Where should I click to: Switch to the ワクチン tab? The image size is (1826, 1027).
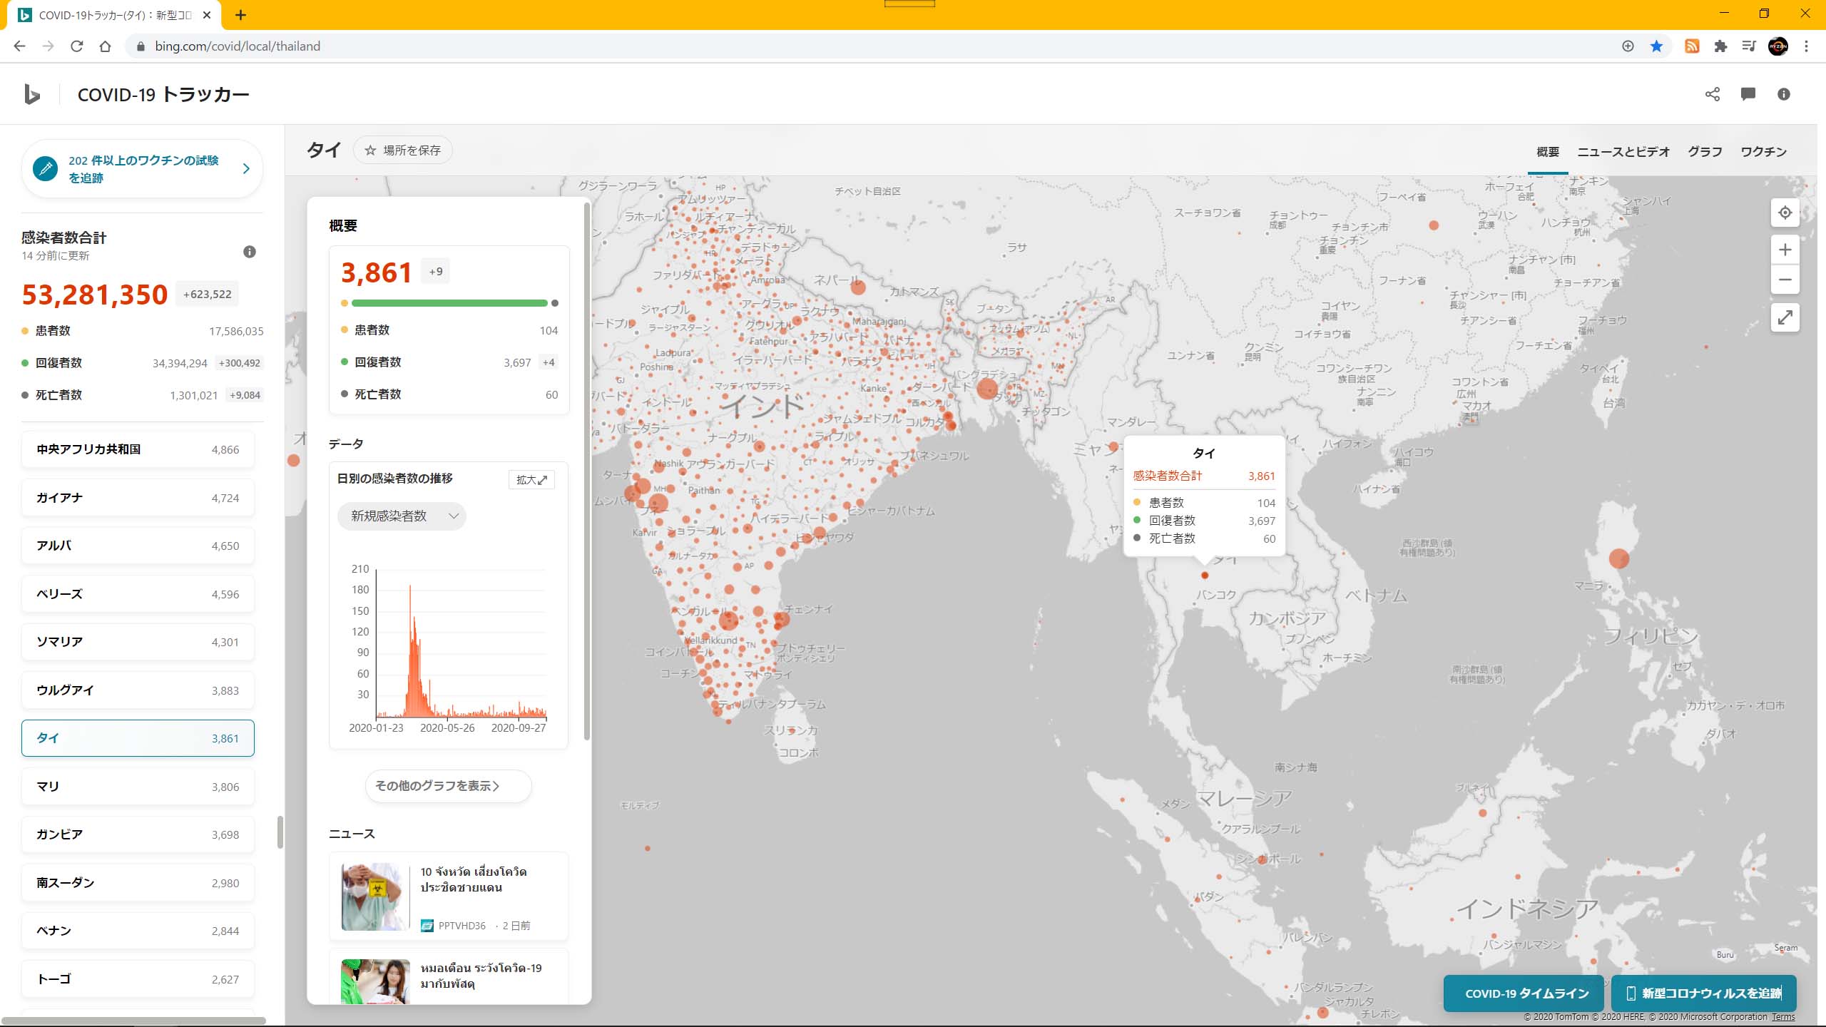[1763, 152]
